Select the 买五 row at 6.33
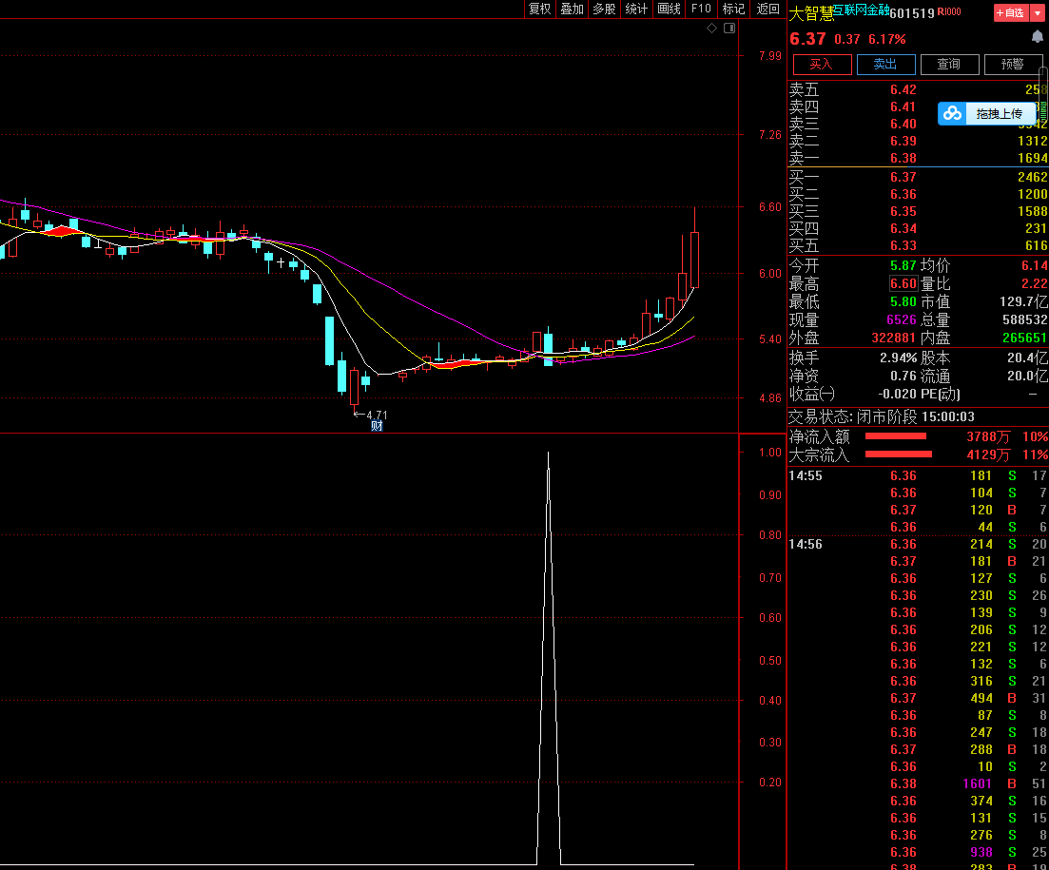Viewport: 1049px width, 870px height. click(x=918, y=246)
